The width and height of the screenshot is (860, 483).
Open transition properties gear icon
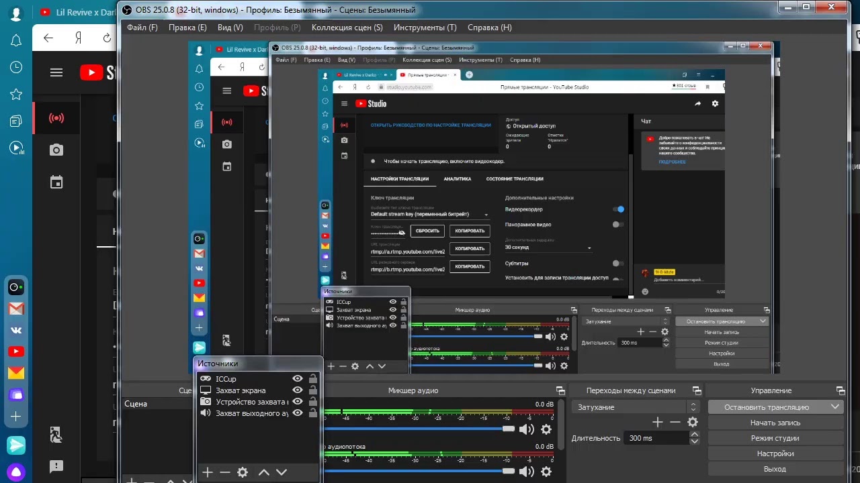[693, 422]
